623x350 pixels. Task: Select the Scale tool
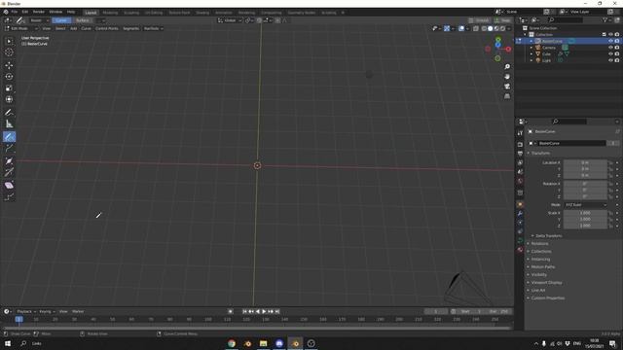pyautogui.click(x=9, y=88)
